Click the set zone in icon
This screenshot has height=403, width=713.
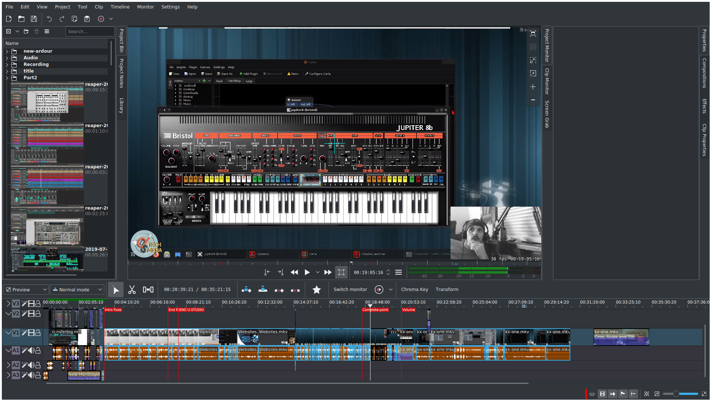267,272
